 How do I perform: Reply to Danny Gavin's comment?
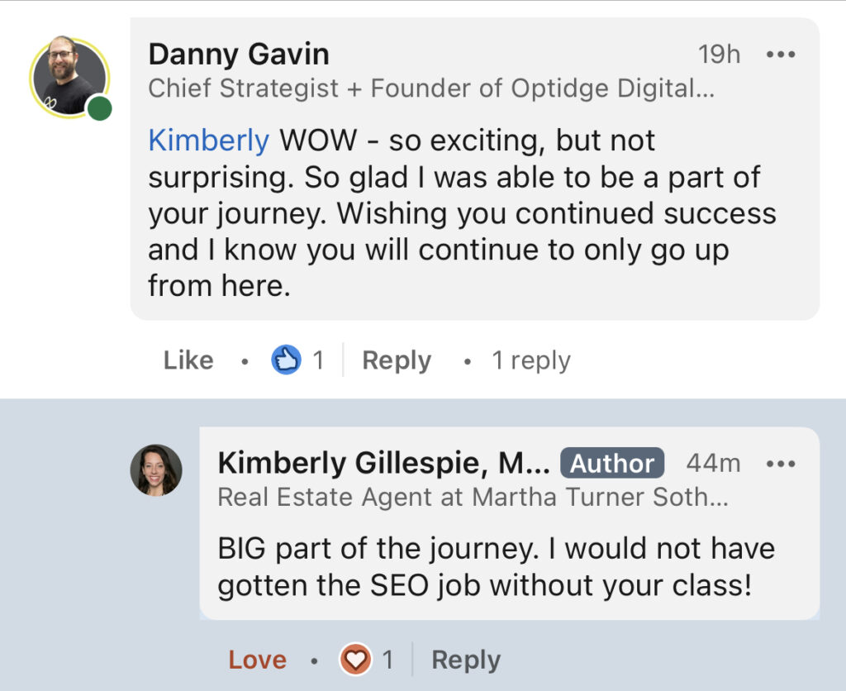click(397, 360)
